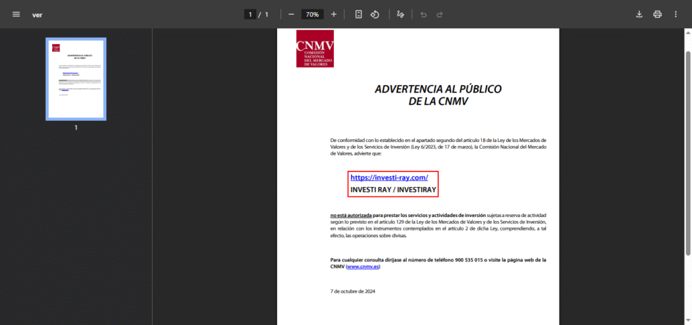
Task: Click the thumbnail page label '1'
Action: tap(76, 128)
